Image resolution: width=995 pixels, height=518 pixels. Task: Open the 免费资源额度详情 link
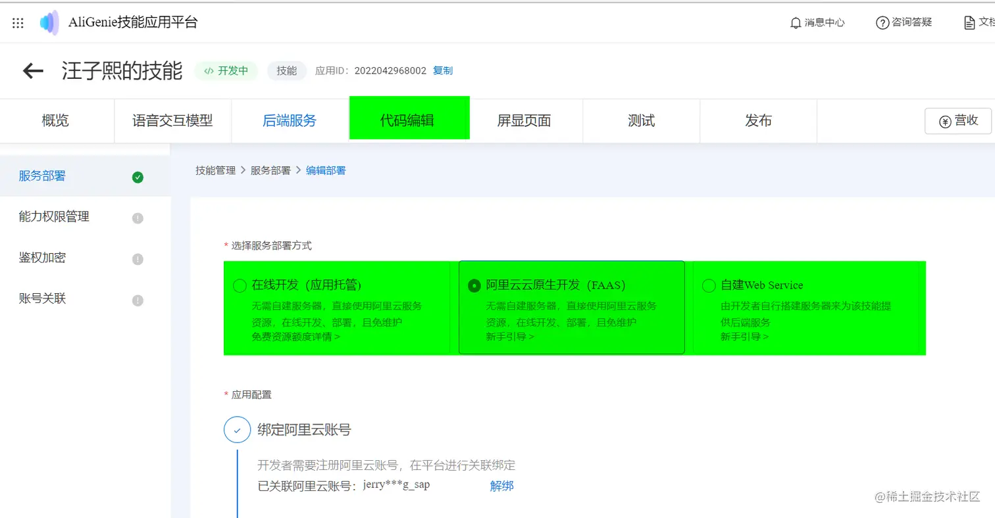(296, 337)
